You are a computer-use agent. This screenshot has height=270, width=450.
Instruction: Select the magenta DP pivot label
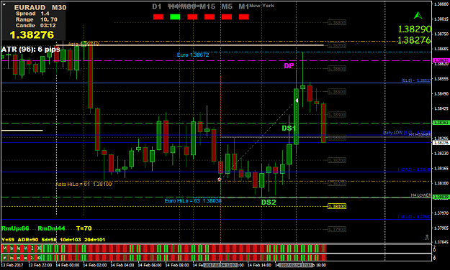tap(289, 66)
